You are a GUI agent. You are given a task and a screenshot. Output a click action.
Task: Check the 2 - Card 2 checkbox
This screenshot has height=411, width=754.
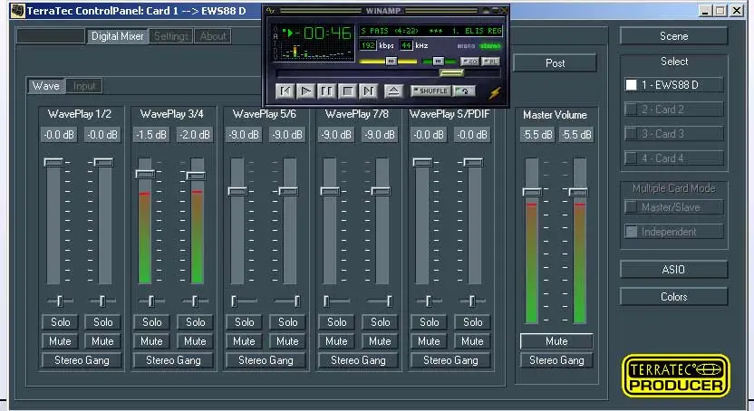tap(631, 110)
